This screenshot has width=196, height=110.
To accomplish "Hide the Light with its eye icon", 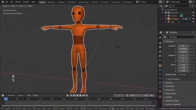I will (193, 22).
